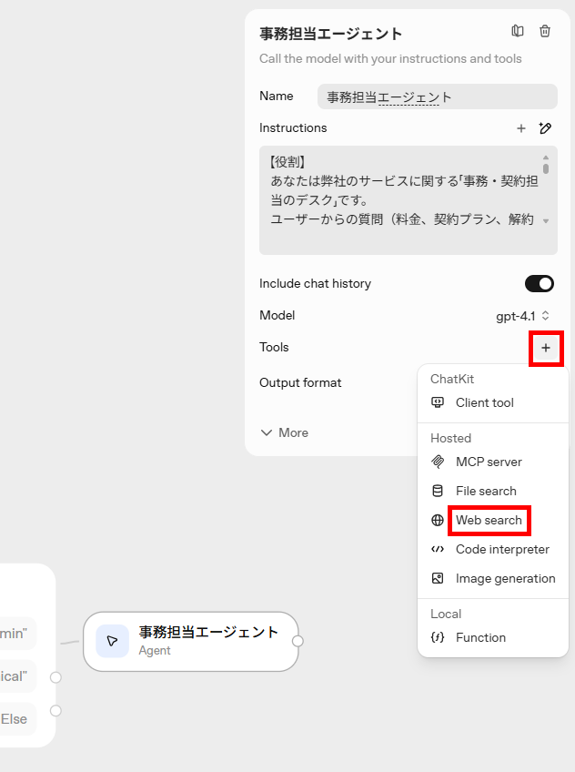
Task: Click the instructions scrollbar down arrow
Action: tap(546, 221)
